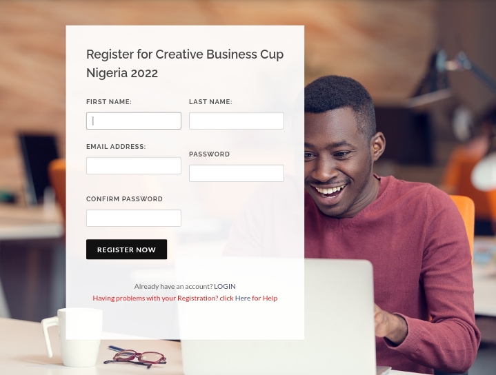Open the LOGIN link
Image resolution: width=496 pixels, height=375 pixels.
225,287
